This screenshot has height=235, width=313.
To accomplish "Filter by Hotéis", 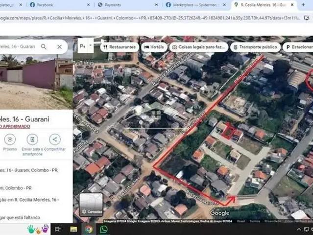I will point(154,47).
